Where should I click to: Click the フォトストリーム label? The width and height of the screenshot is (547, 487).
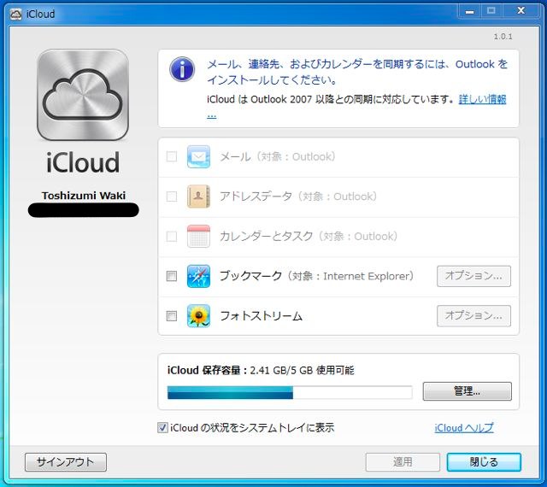pos(261,316)
